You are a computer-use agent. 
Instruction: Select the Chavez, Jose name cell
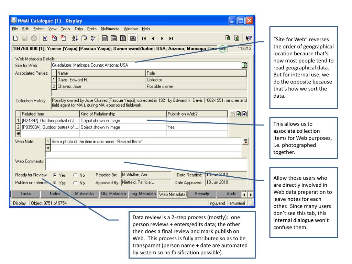(x=101, y=86)
